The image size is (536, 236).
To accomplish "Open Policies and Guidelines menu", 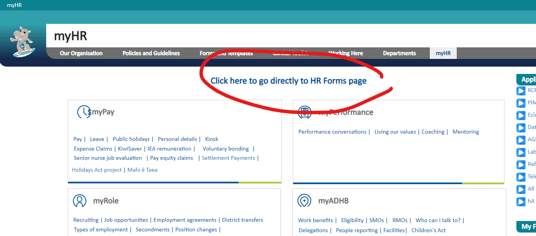I will pyautogui.click(x=151, y=53).
